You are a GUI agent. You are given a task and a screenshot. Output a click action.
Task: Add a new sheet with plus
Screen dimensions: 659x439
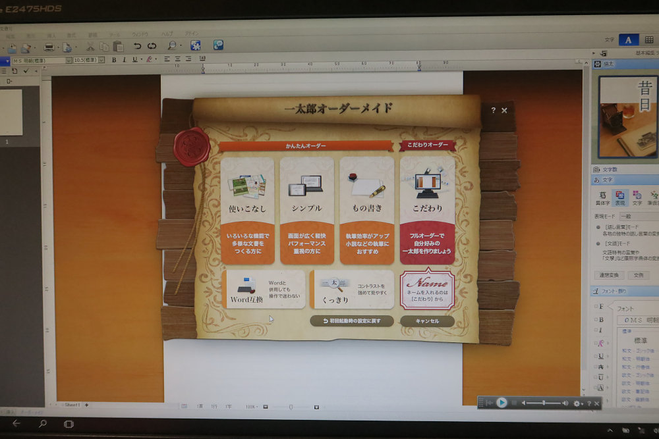pyautogui.click(x=86, y=405)
